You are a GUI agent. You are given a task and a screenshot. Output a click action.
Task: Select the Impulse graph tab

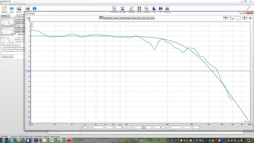coord(134,18)
